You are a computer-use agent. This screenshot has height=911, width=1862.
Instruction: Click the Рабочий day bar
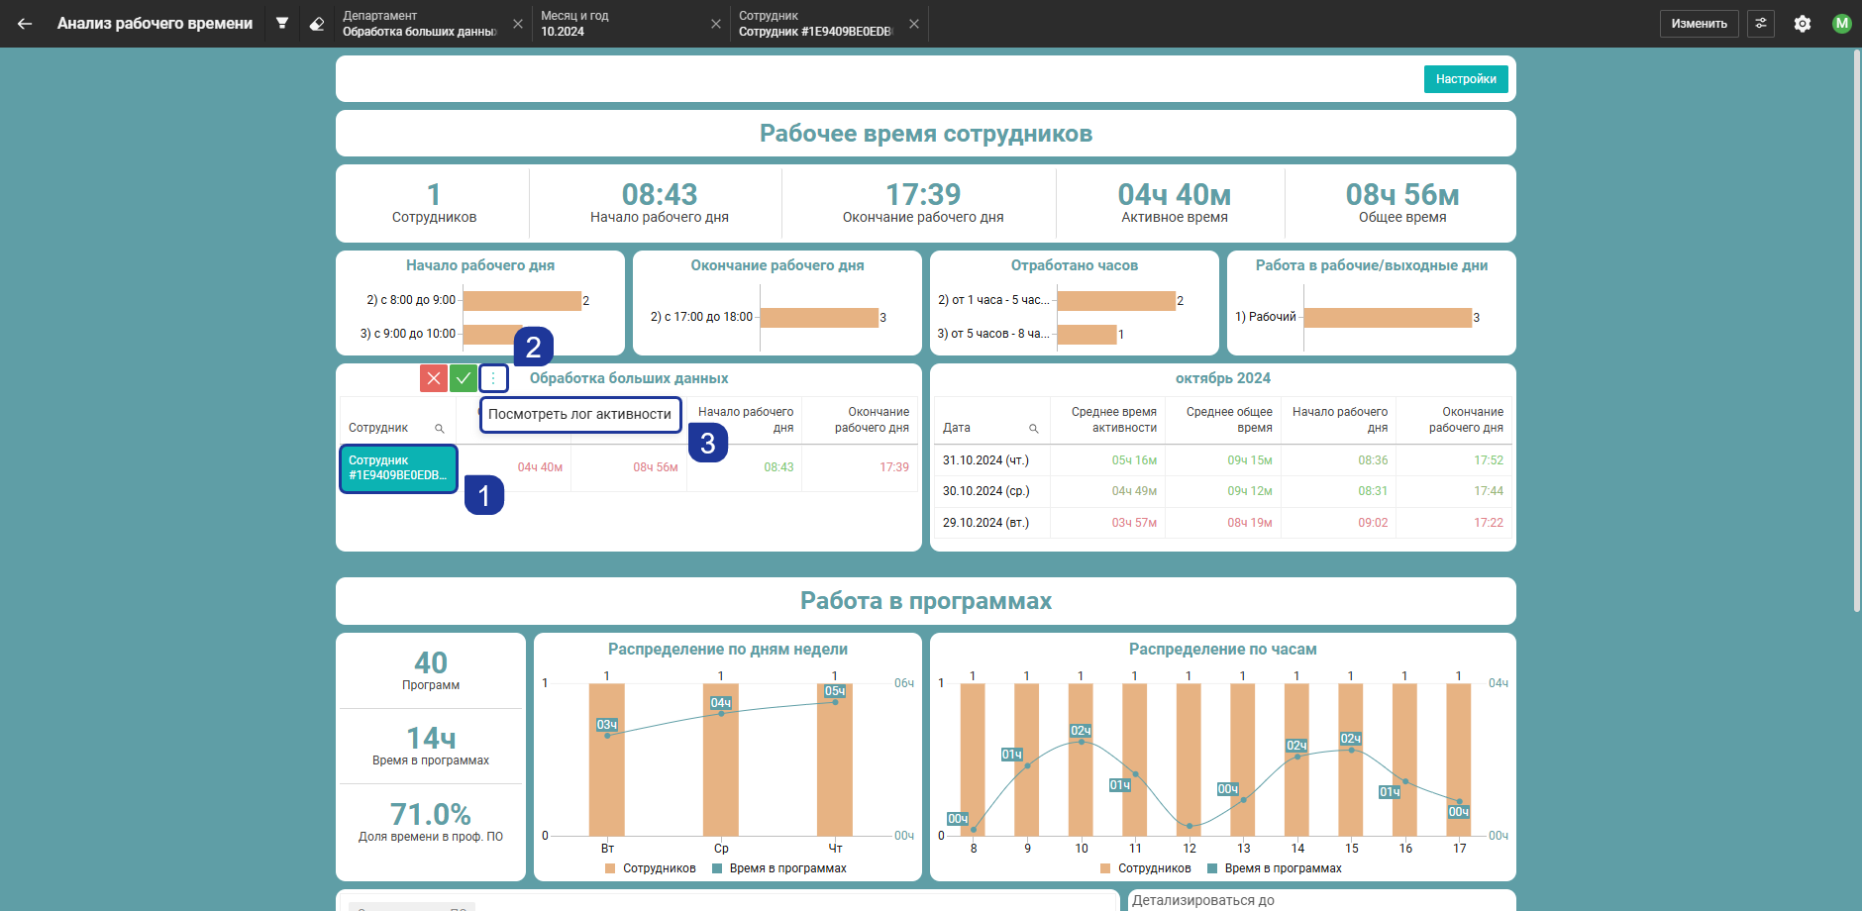pos(1388,318)
